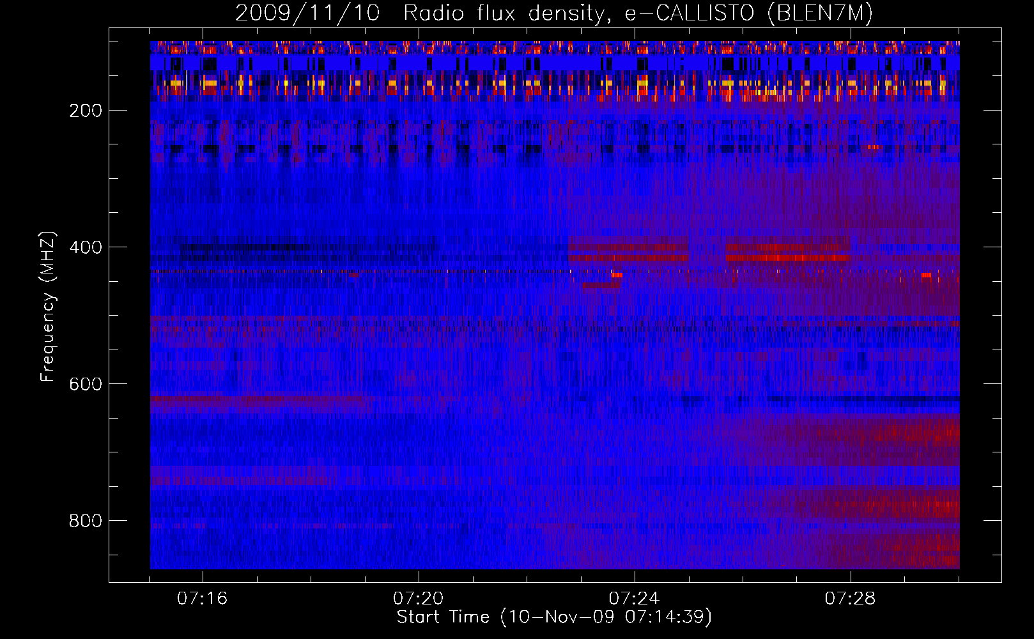
Task: Click the 07:16 time tick label
Action: 203,599
